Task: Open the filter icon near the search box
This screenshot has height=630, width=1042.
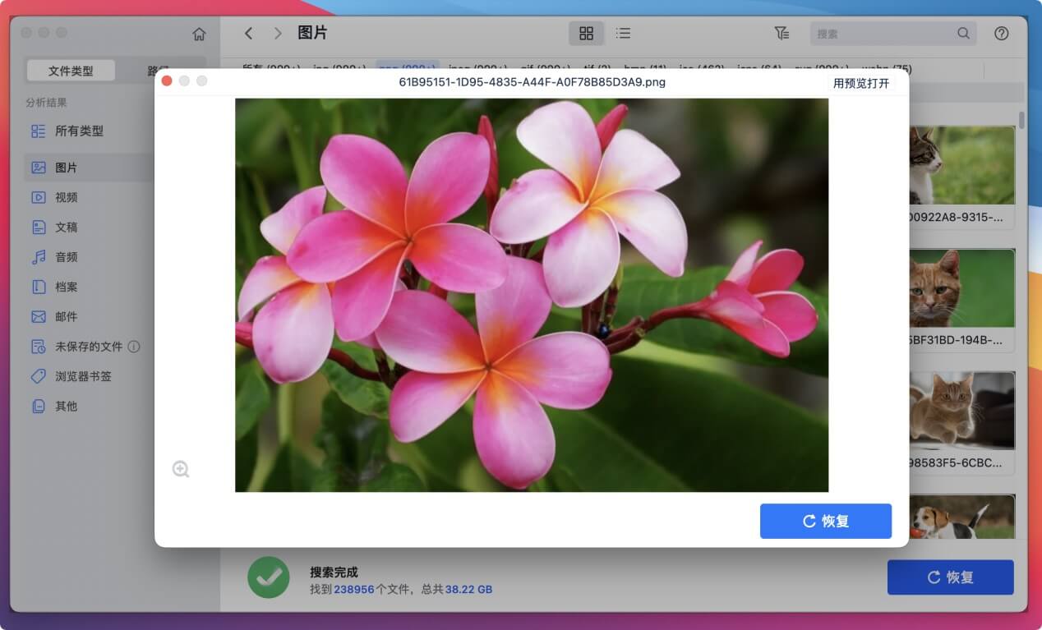Action: pos(781,33)
